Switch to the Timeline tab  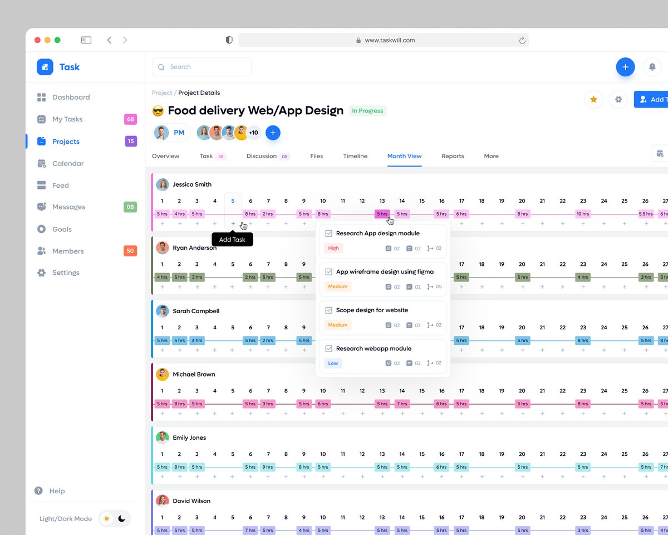pyautogui.click(x=355, y=156)
